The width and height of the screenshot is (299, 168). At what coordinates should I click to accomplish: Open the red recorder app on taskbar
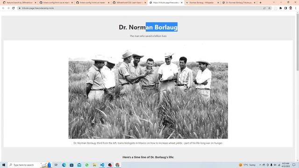pyautogui.click(x=110, y=165)
